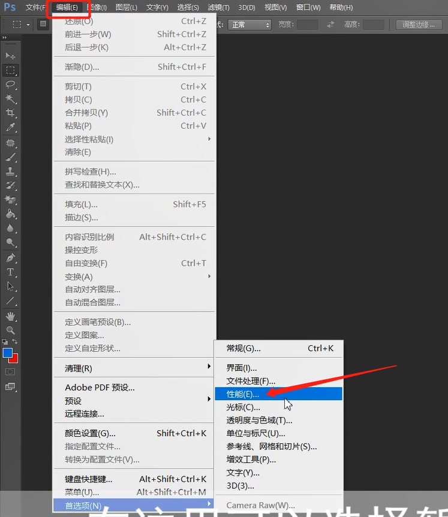Open the 编辑(E) menu

(67, 7)
